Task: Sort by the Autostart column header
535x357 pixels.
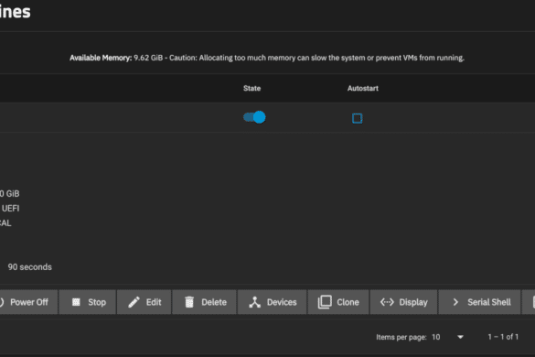Action: pyautogui.click(x=363, y=89)
